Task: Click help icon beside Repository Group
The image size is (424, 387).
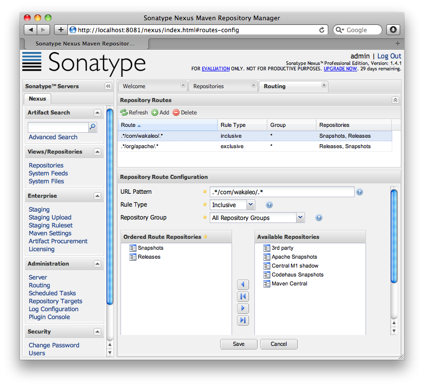Action: [319, 218]
